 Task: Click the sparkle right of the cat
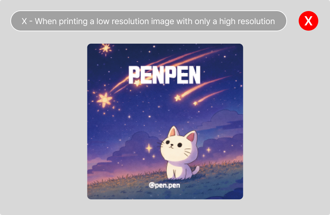coord(209,150)
